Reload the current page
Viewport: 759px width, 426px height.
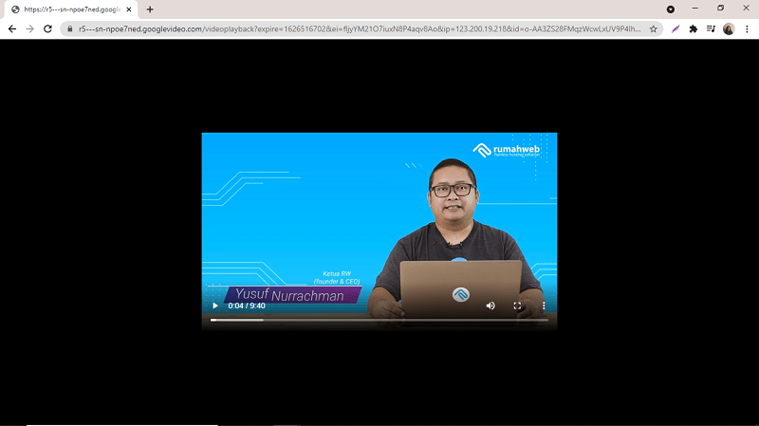point(47,29)
